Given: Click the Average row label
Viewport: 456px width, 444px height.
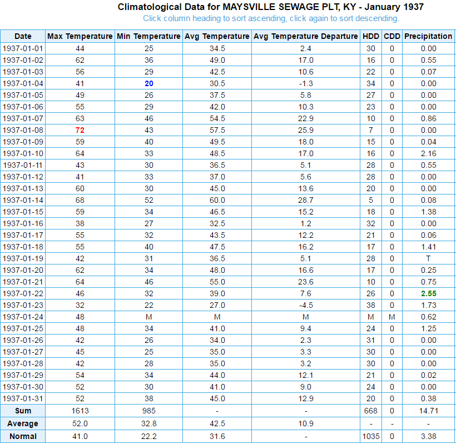Looking at the screenshot, I should pos(23,423).
